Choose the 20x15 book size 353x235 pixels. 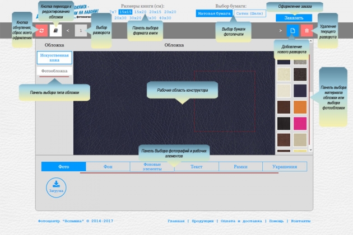coord(155,12)
